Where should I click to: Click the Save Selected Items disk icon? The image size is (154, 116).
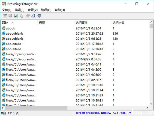(x=10, y=16)
